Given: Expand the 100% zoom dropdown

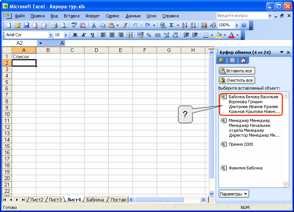Looking at the screenshot, I should pos(237,25).
